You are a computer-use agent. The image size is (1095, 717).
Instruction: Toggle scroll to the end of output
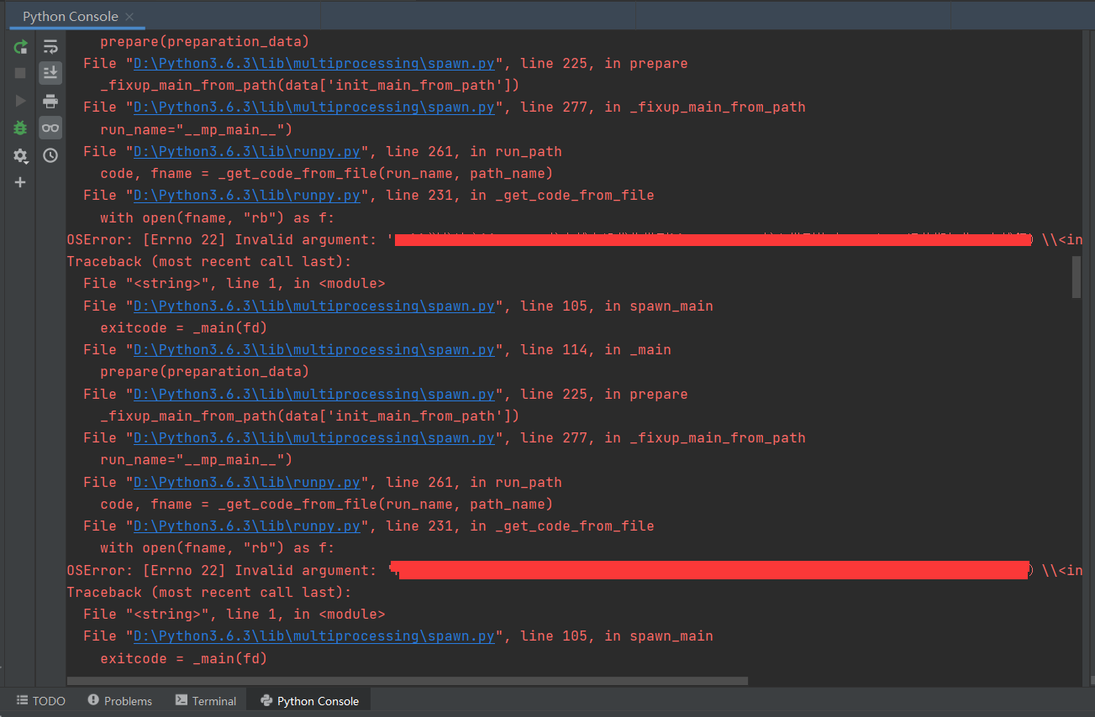coord(50,73)
